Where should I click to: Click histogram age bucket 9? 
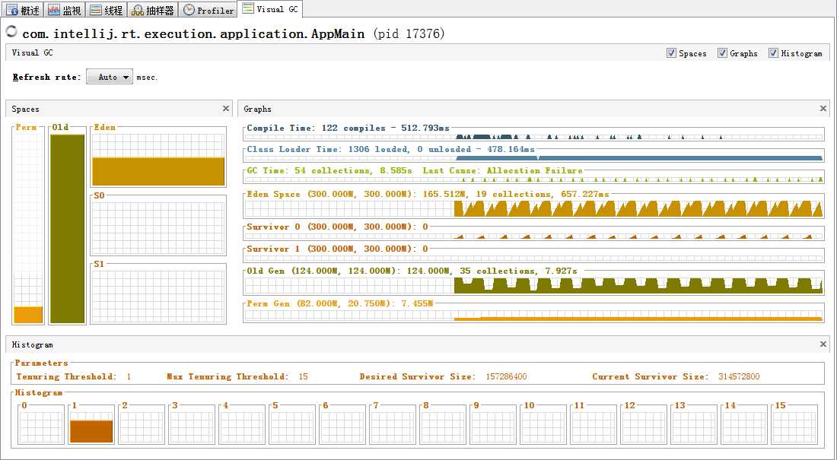pos(493,424)
